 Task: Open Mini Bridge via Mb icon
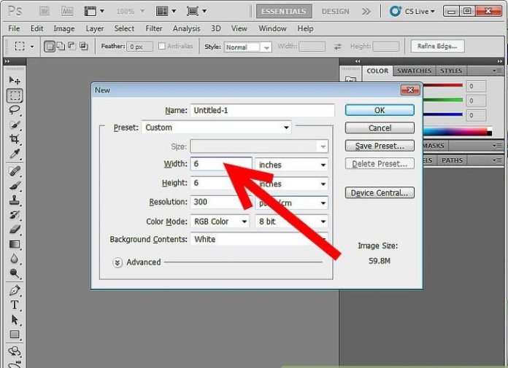tap(67, 12)
